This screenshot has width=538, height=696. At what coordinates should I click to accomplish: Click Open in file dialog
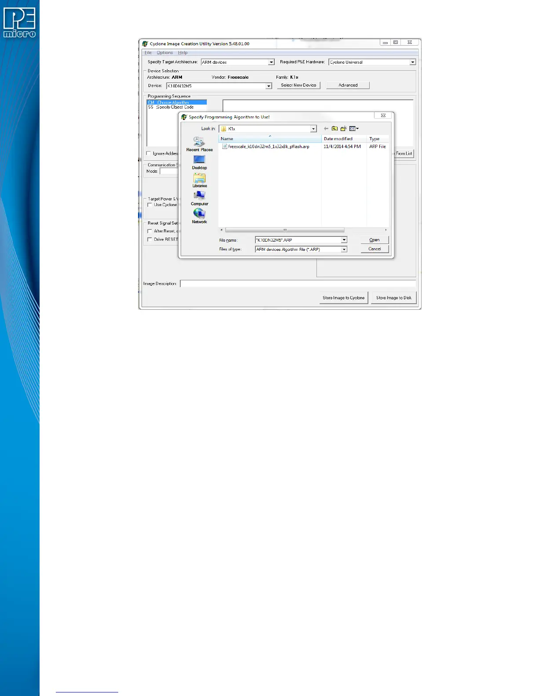coord(374,240)
